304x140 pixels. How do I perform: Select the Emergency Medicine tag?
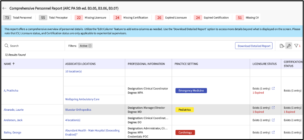click(x=191, y=91)
